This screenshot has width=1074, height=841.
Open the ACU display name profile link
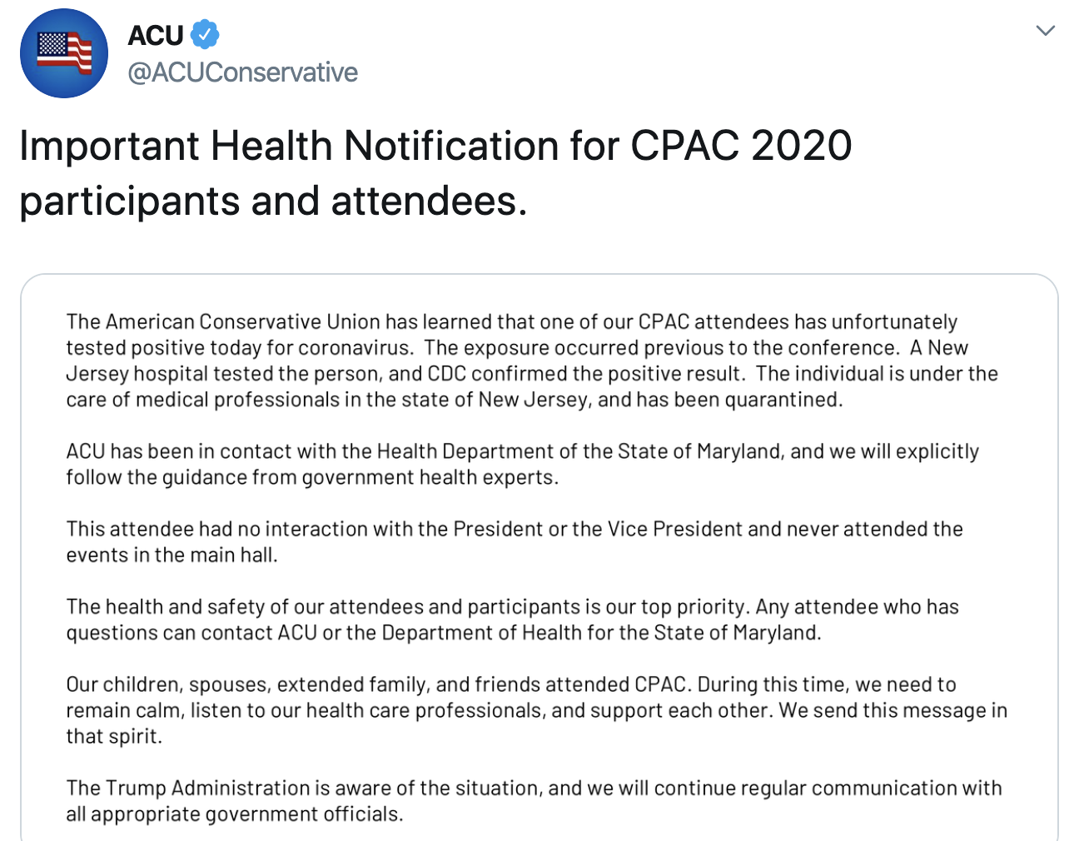tap(156, 36)
